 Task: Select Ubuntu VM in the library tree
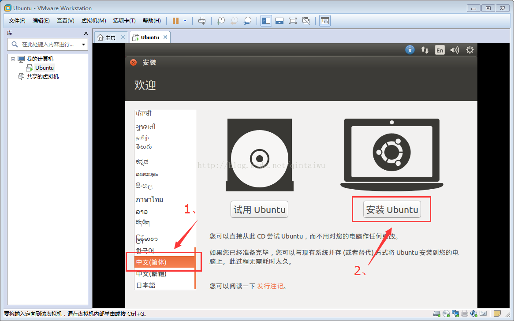click(x=44, y=68)
